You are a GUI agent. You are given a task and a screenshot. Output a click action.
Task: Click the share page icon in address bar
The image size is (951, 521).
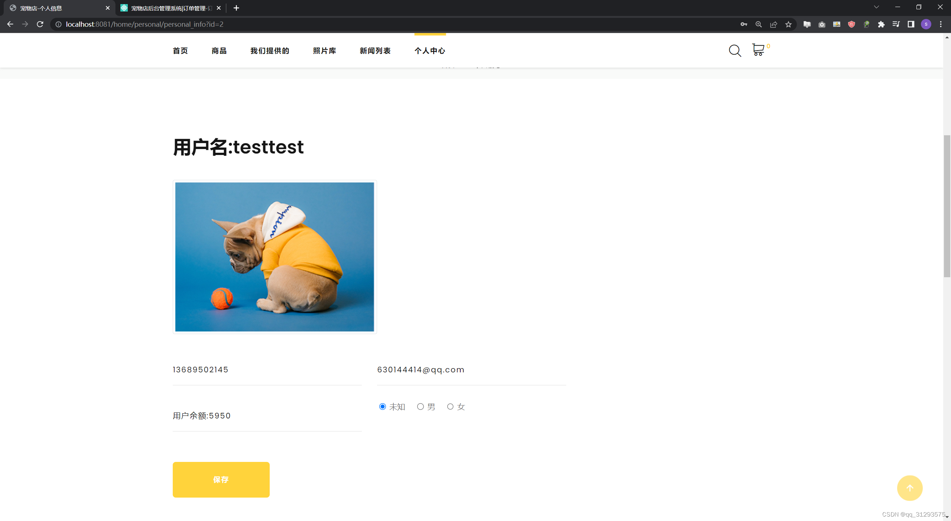(x=773, y=24)
